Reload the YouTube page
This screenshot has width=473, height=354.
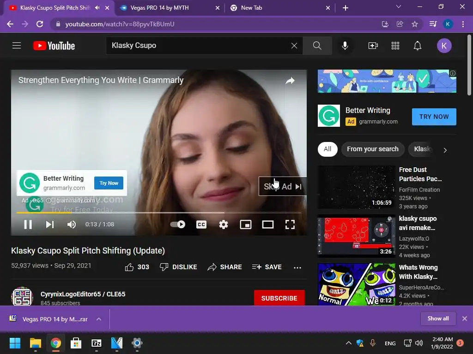pos(40,24)
